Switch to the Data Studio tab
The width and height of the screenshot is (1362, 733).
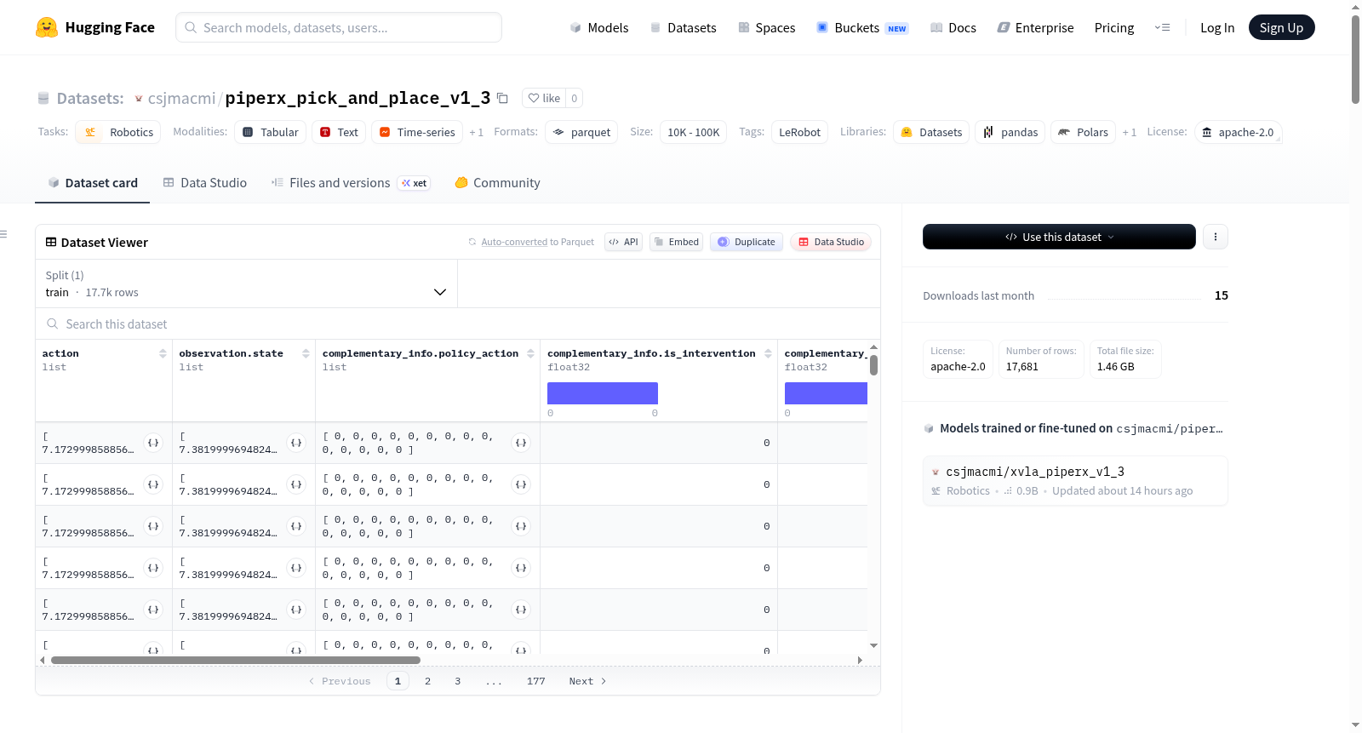(x=205, y=183)
